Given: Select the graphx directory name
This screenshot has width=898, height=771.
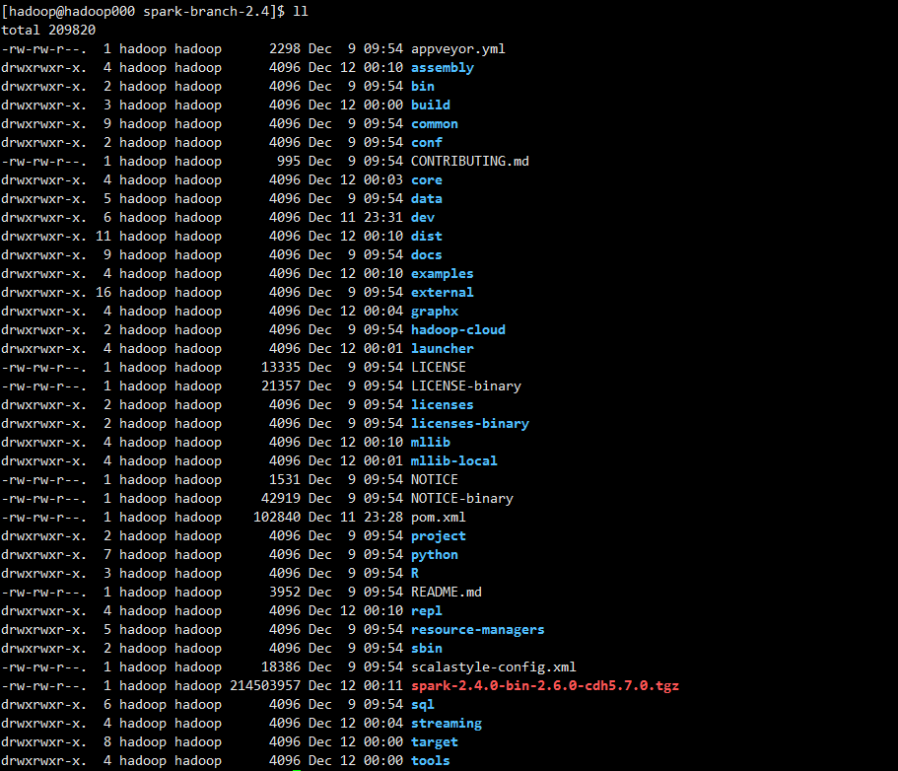Looking at the screenshot, I should [434, 312].
